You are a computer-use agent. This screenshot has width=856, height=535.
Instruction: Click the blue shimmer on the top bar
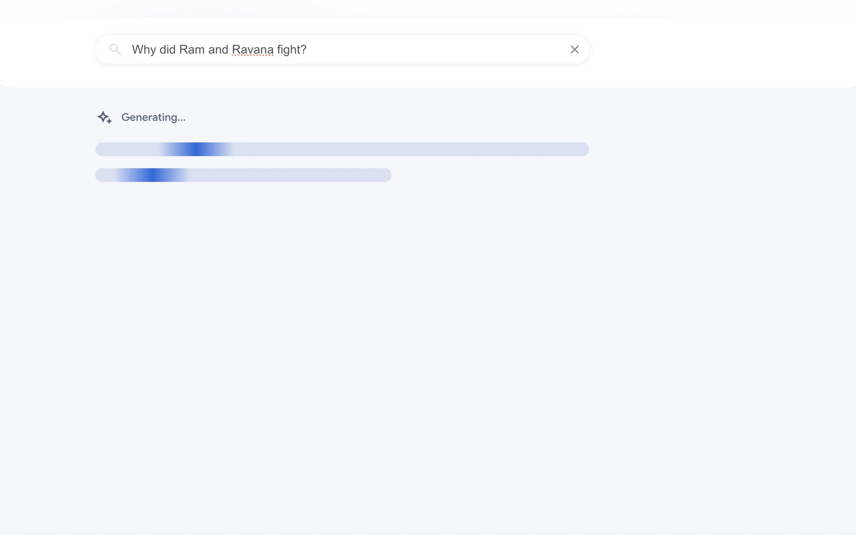pos(196,149)
